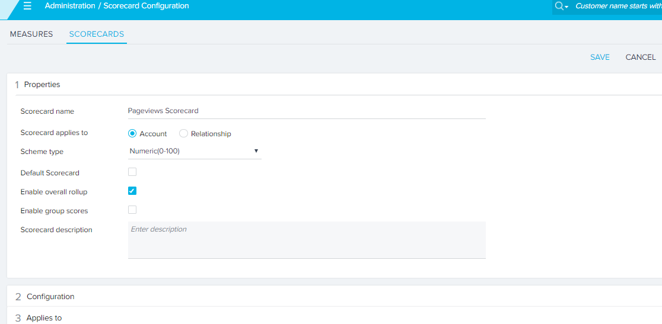This screenshot has width=662, height=324.
Task: Select the Account radio option
Action: (x=132, y=133)
